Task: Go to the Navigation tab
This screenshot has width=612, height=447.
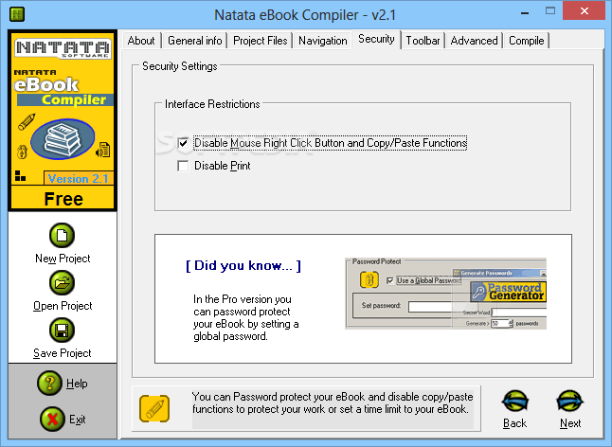Action: [x=323, y=41]
